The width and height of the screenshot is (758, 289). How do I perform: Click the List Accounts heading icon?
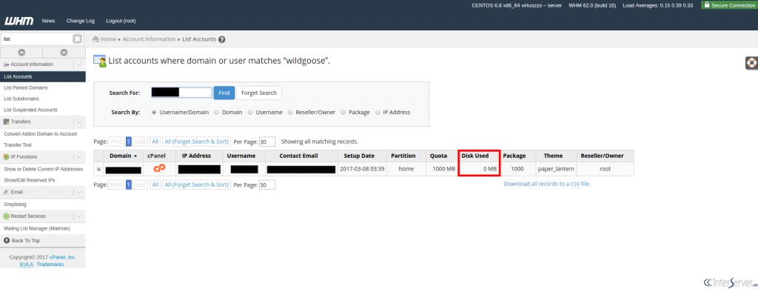point(100,61)
